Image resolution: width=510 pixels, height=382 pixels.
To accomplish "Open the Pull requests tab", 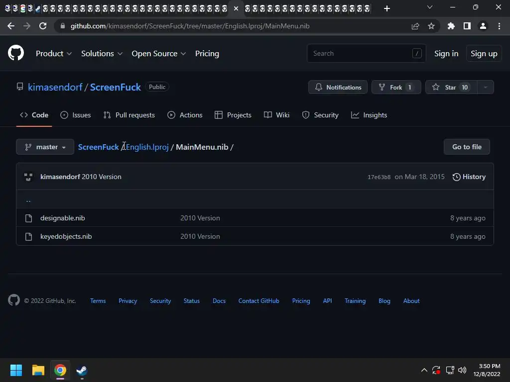I will (x=129, y=115).
